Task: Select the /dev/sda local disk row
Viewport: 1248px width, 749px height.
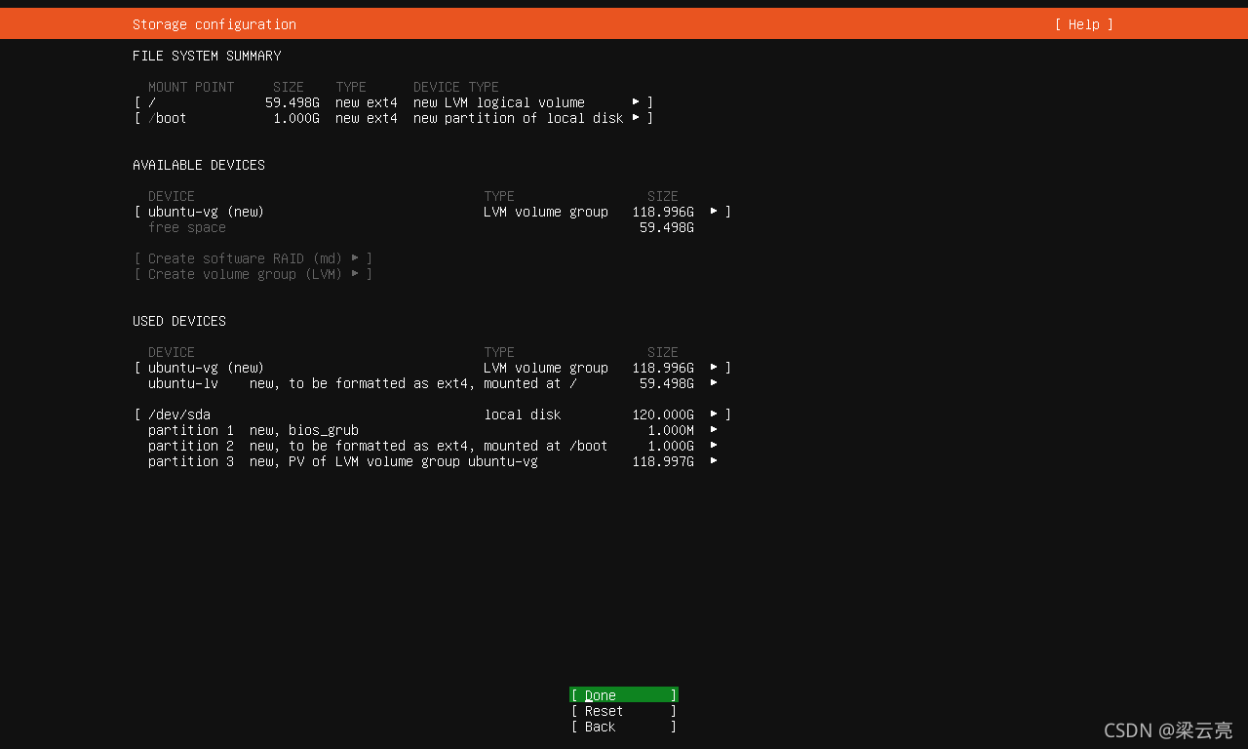Action: pos(433,414)
